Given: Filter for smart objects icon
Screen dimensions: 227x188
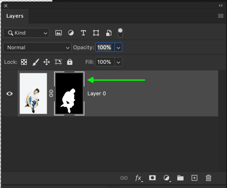Looking at the screenshot, I should (109, 33).
